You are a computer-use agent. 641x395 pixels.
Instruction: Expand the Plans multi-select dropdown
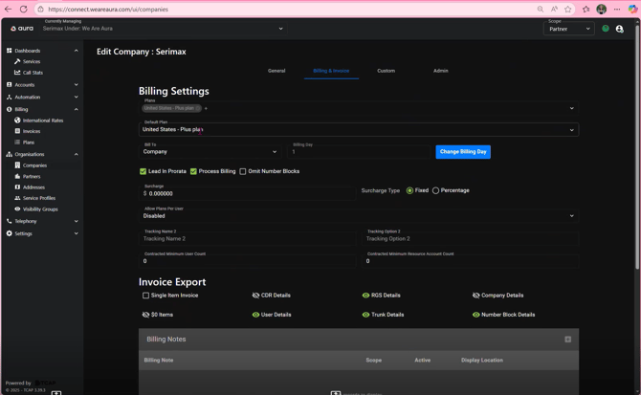(571, 108)
